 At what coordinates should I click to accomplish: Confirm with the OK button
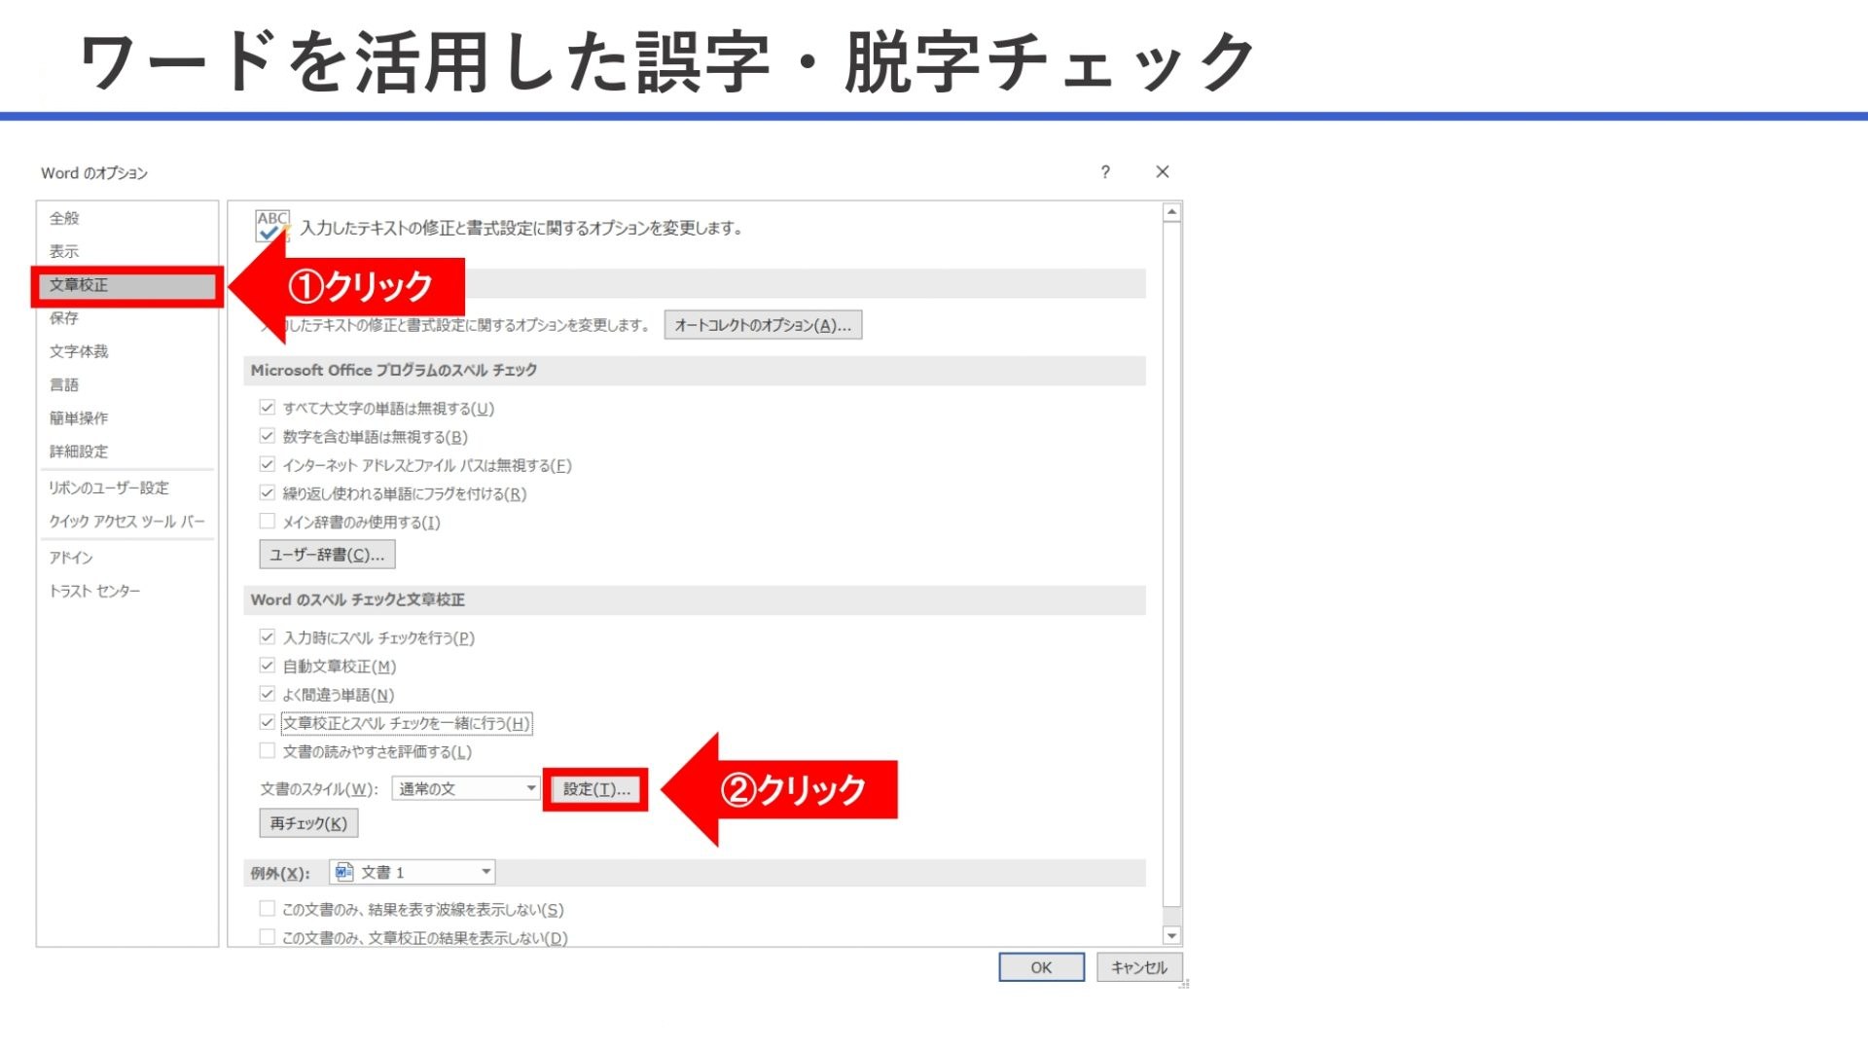click(1041, 967)
